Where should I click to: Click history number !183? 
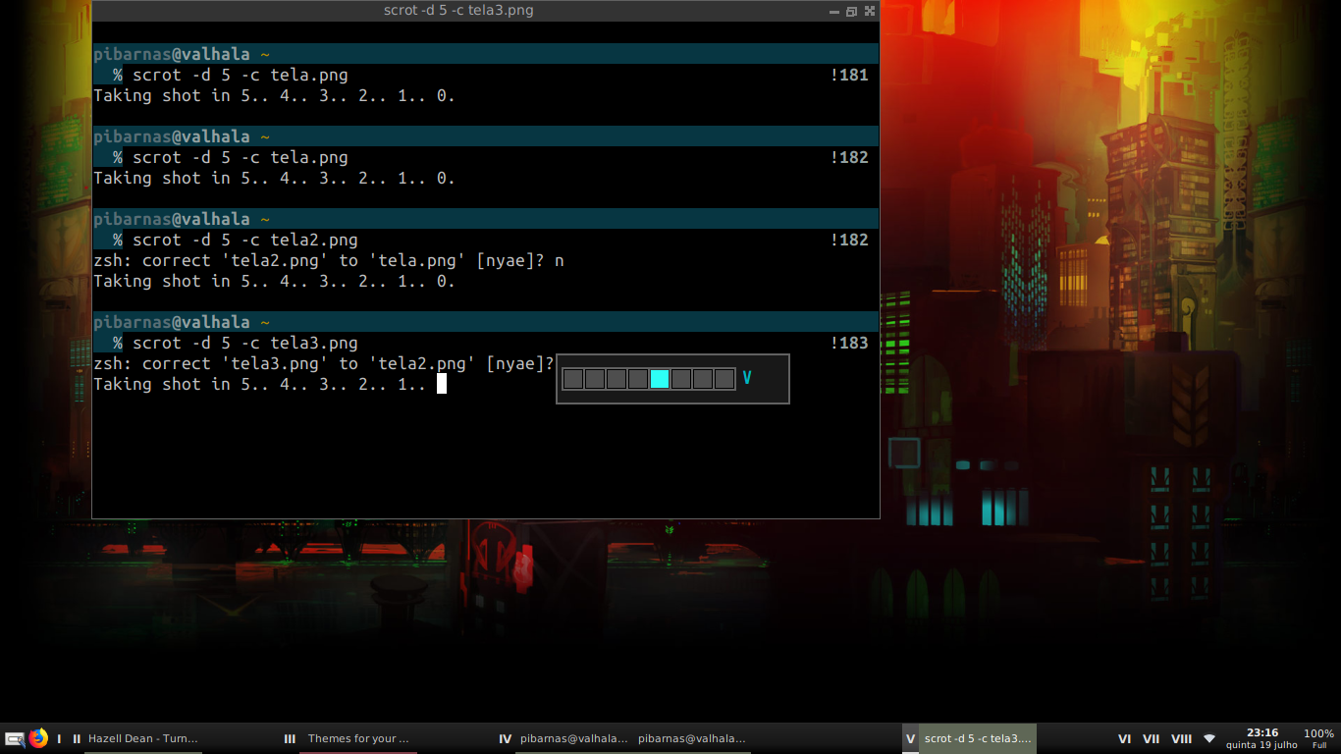(849, 343)
